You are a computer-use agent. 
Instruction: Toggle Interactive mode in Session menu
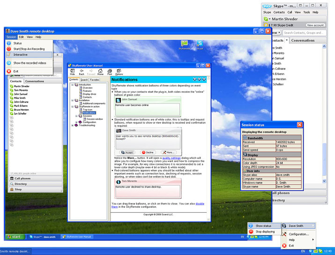pos(29,55)
